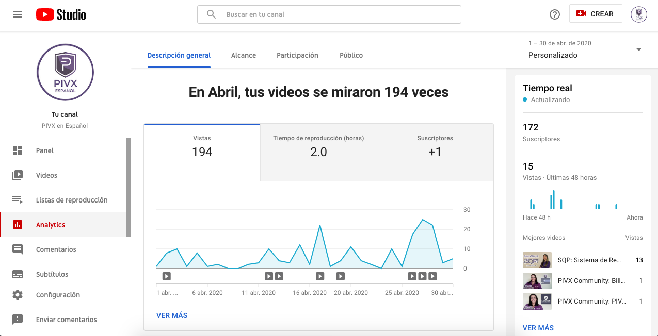Select the Analytics sidebar icon

18,225
